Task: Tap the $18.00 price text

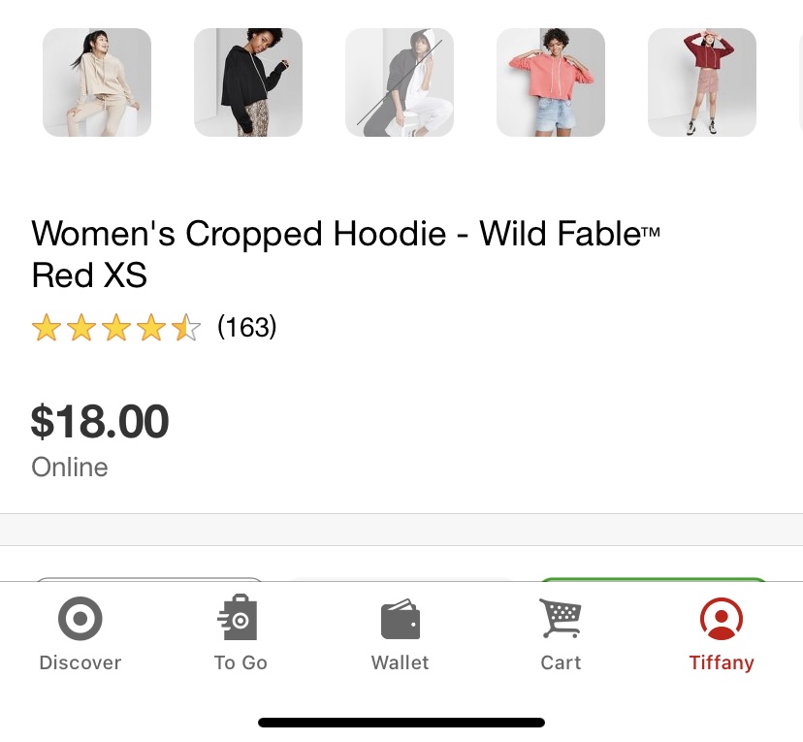Action: coord(100,422)
